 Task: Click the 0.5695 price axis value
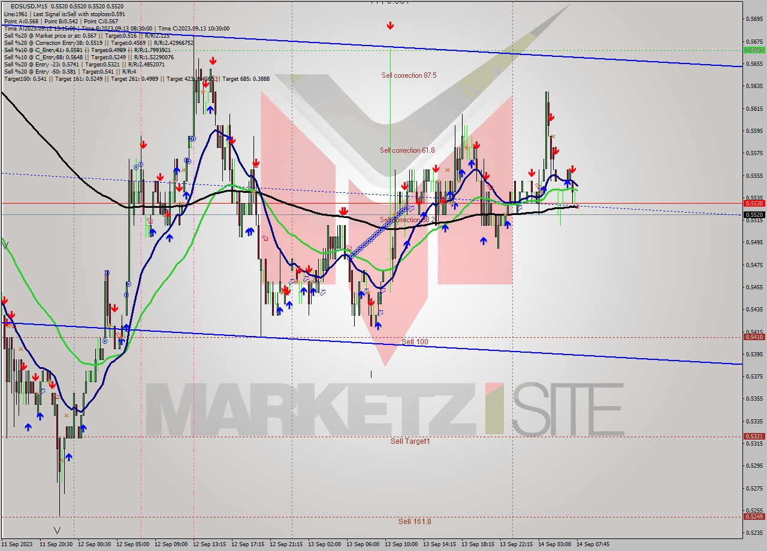[754, 19]
